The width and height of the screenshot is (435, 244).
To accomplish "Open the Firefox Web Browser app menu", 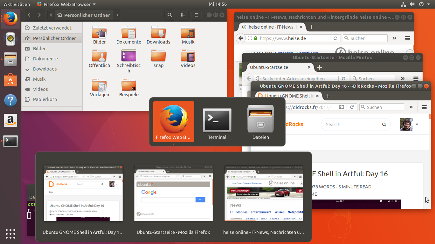I will pos(66,4).
